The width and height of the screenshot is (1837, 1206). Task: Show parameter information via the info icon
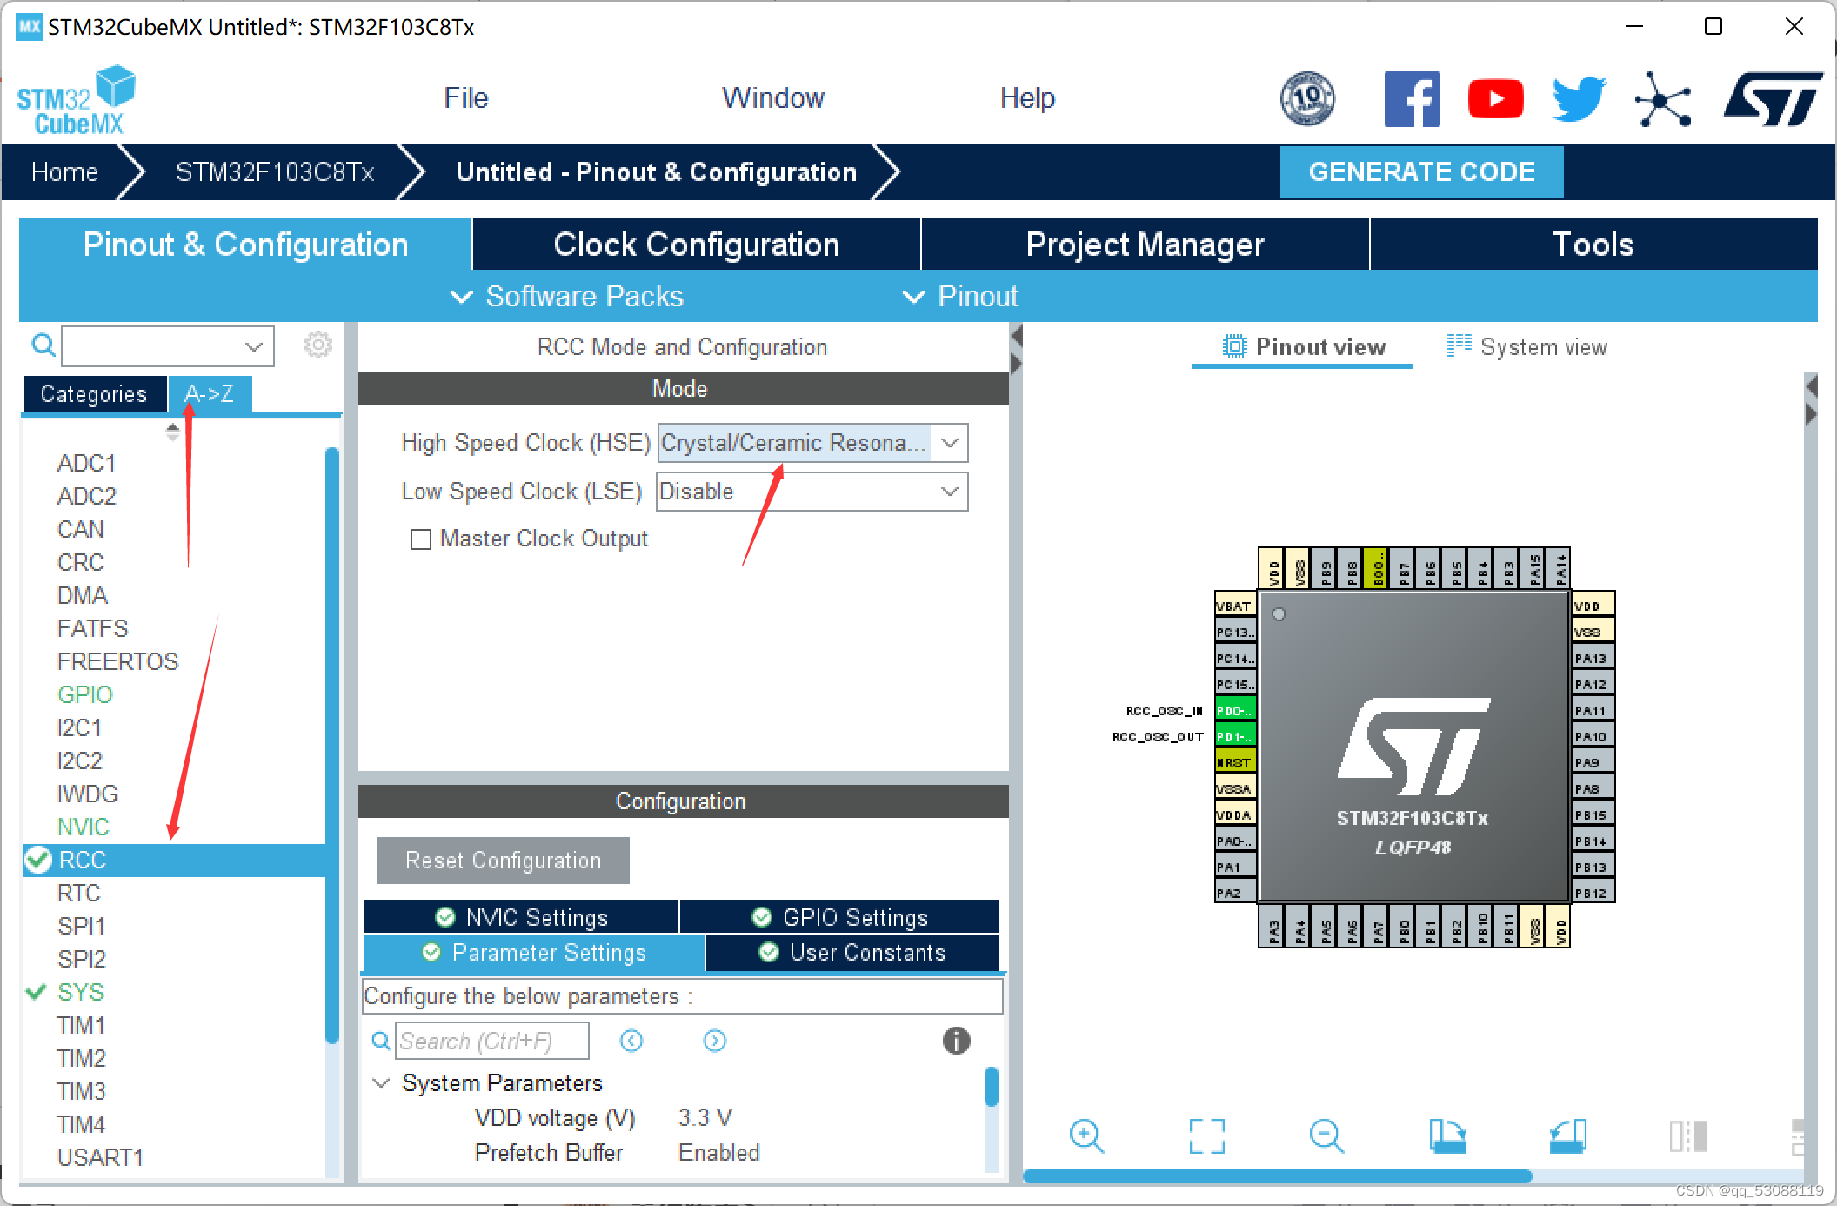pyautogui.click(x=955, y=1041)
